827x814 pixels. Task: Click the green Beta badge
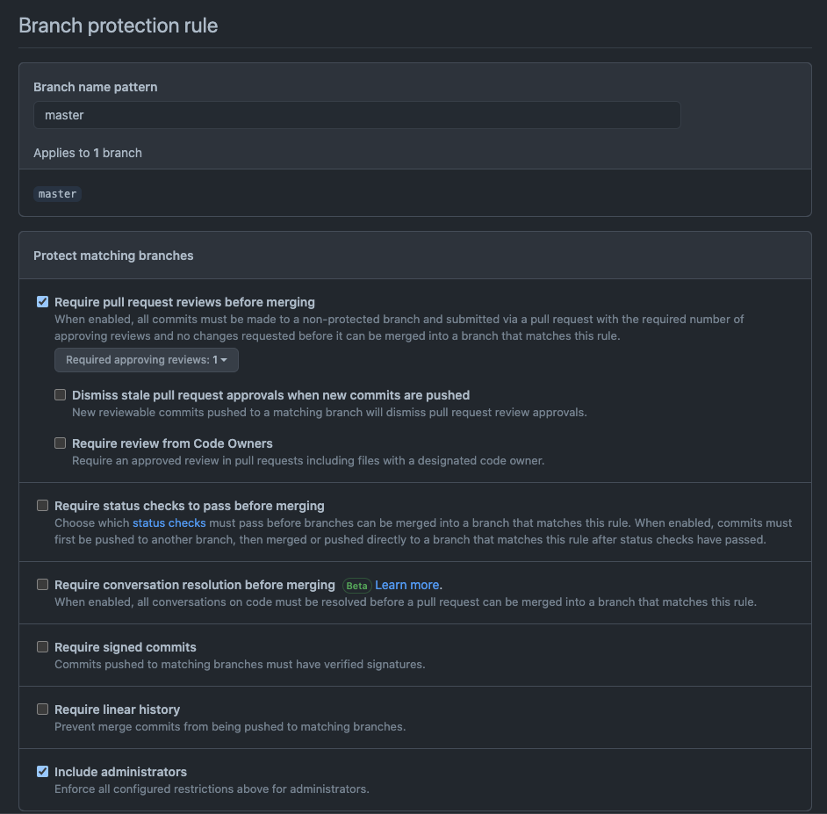(x=357, y=586)
